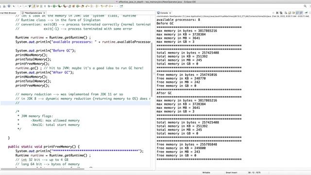Click 'memory reduction' JDK 11 comment line

click(69, 94)
